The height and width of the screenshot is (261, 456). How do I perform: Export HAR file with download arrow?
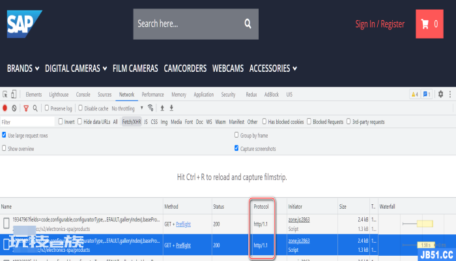point(171,108)
